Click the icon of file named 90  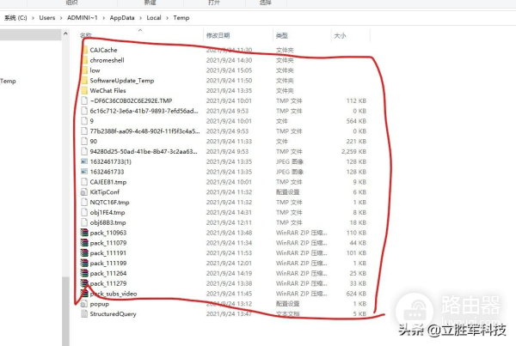[84, 142]
